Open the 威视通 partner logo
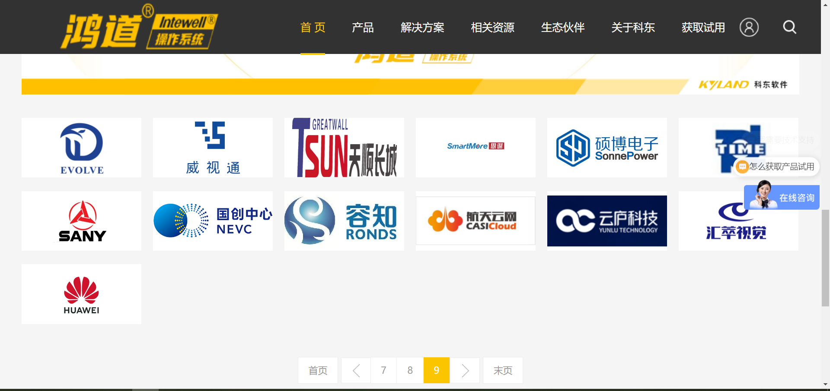The width and height of the screenshot is (830, 391). pyautogui.click(x=213, y=148)
